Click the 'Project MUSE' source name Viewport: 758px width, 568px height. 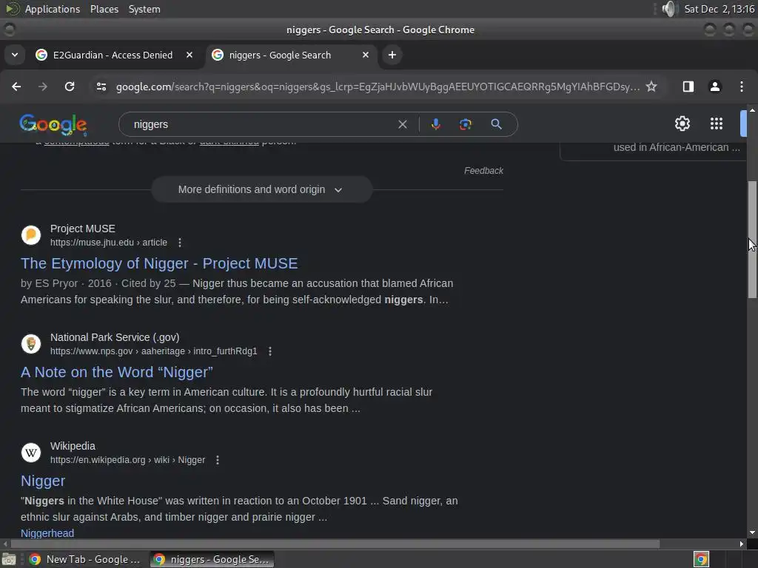click(x=83, y=229)
